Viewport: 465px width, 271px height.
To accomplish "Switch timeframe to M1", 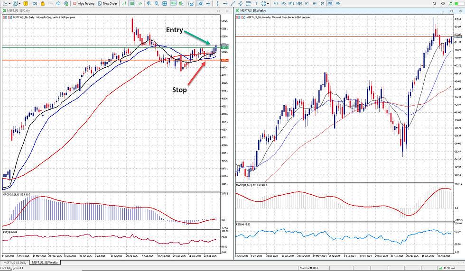I will click(x=276, y=4).
